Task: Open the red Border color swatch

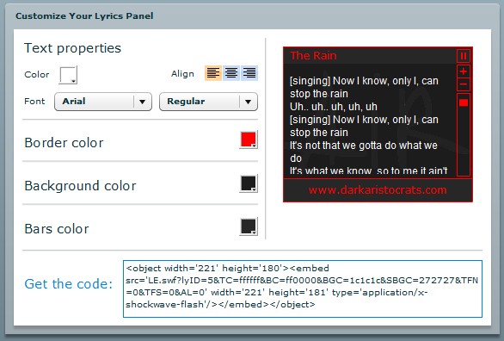Action: pos(249,140)
